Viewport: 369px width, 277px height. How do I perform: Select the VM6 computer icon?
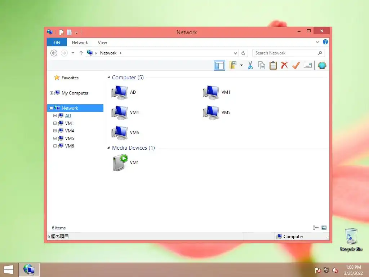(120, 133)
